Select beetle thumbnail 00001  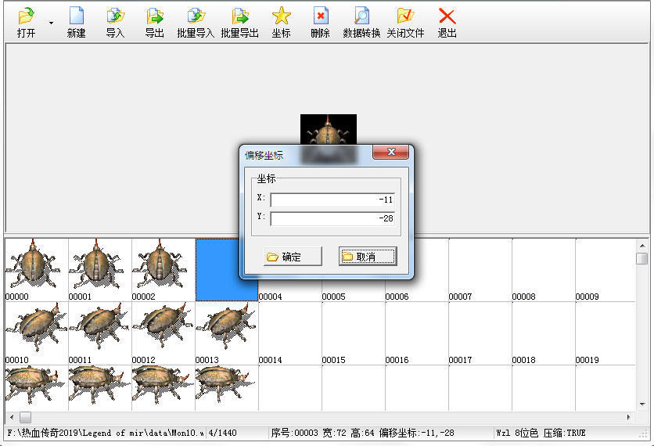click(x=99, y=266)
